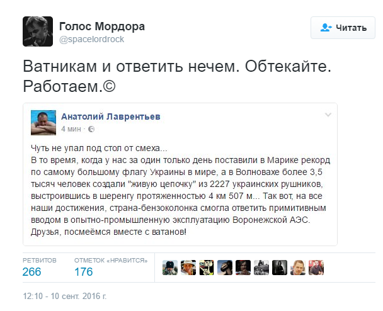View the 176 likes list

click(83, 272)
